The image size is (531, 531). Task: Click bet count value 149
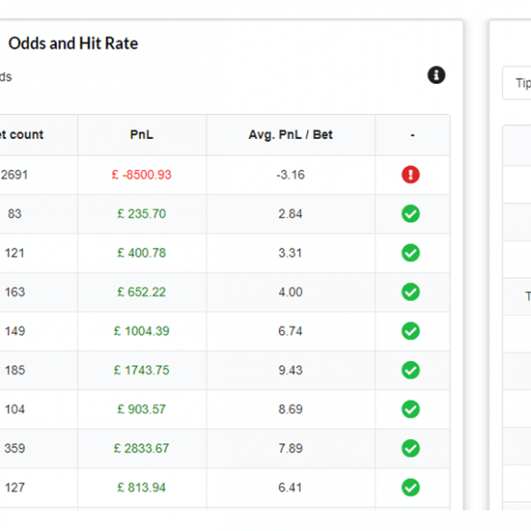pos(14,331)
